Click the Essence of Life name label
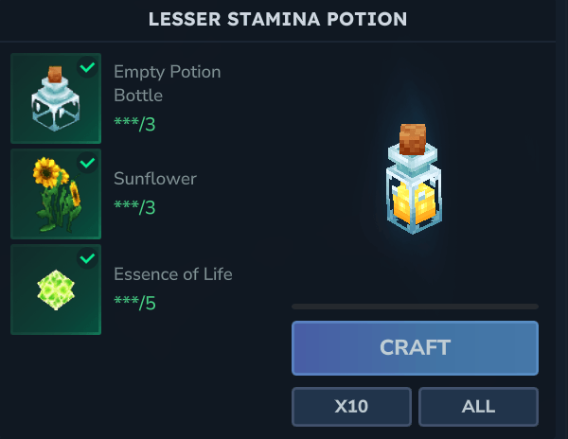The width and height of the screenshot is (568, 439). coord(172,274)
